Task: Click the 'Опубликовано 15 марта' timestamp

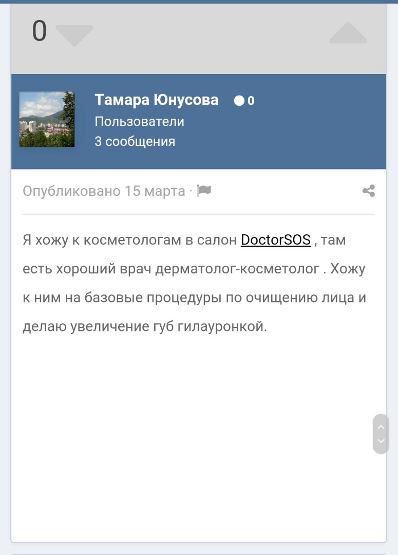Action: tap(104, 191)
